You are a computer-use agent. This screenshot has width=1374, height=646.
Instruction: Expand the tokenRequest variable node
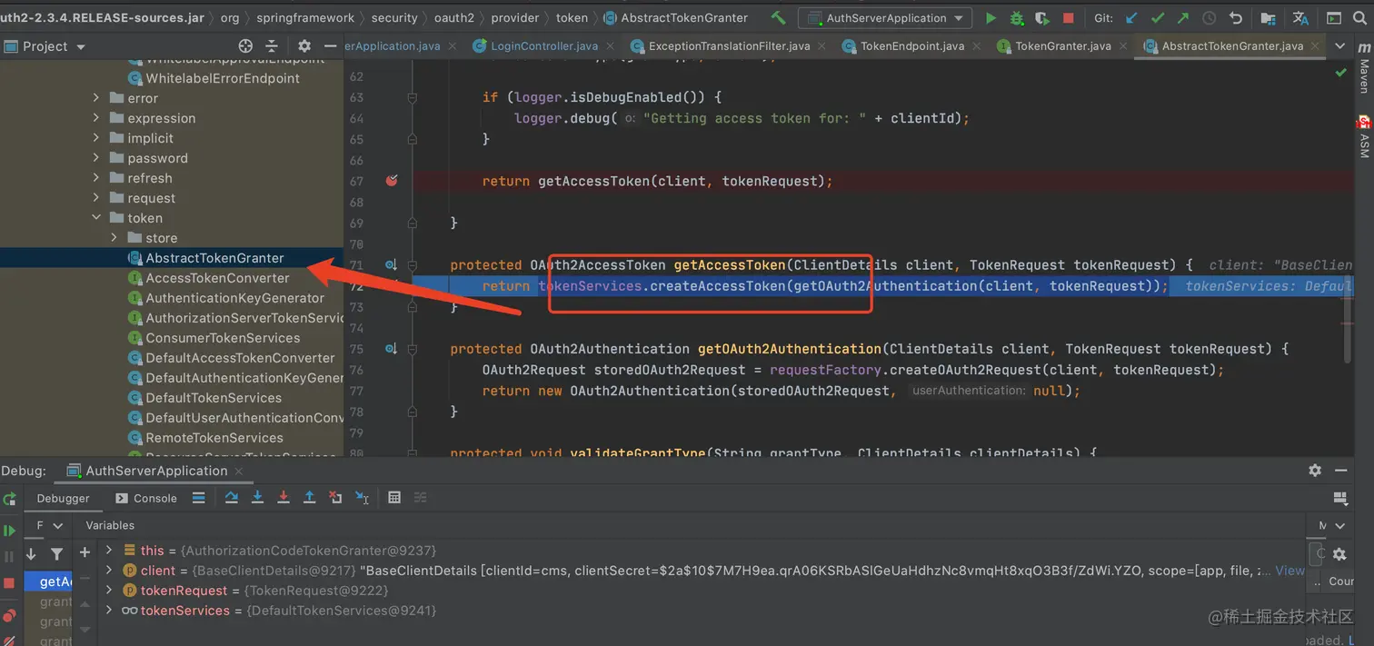coord(109,591)
